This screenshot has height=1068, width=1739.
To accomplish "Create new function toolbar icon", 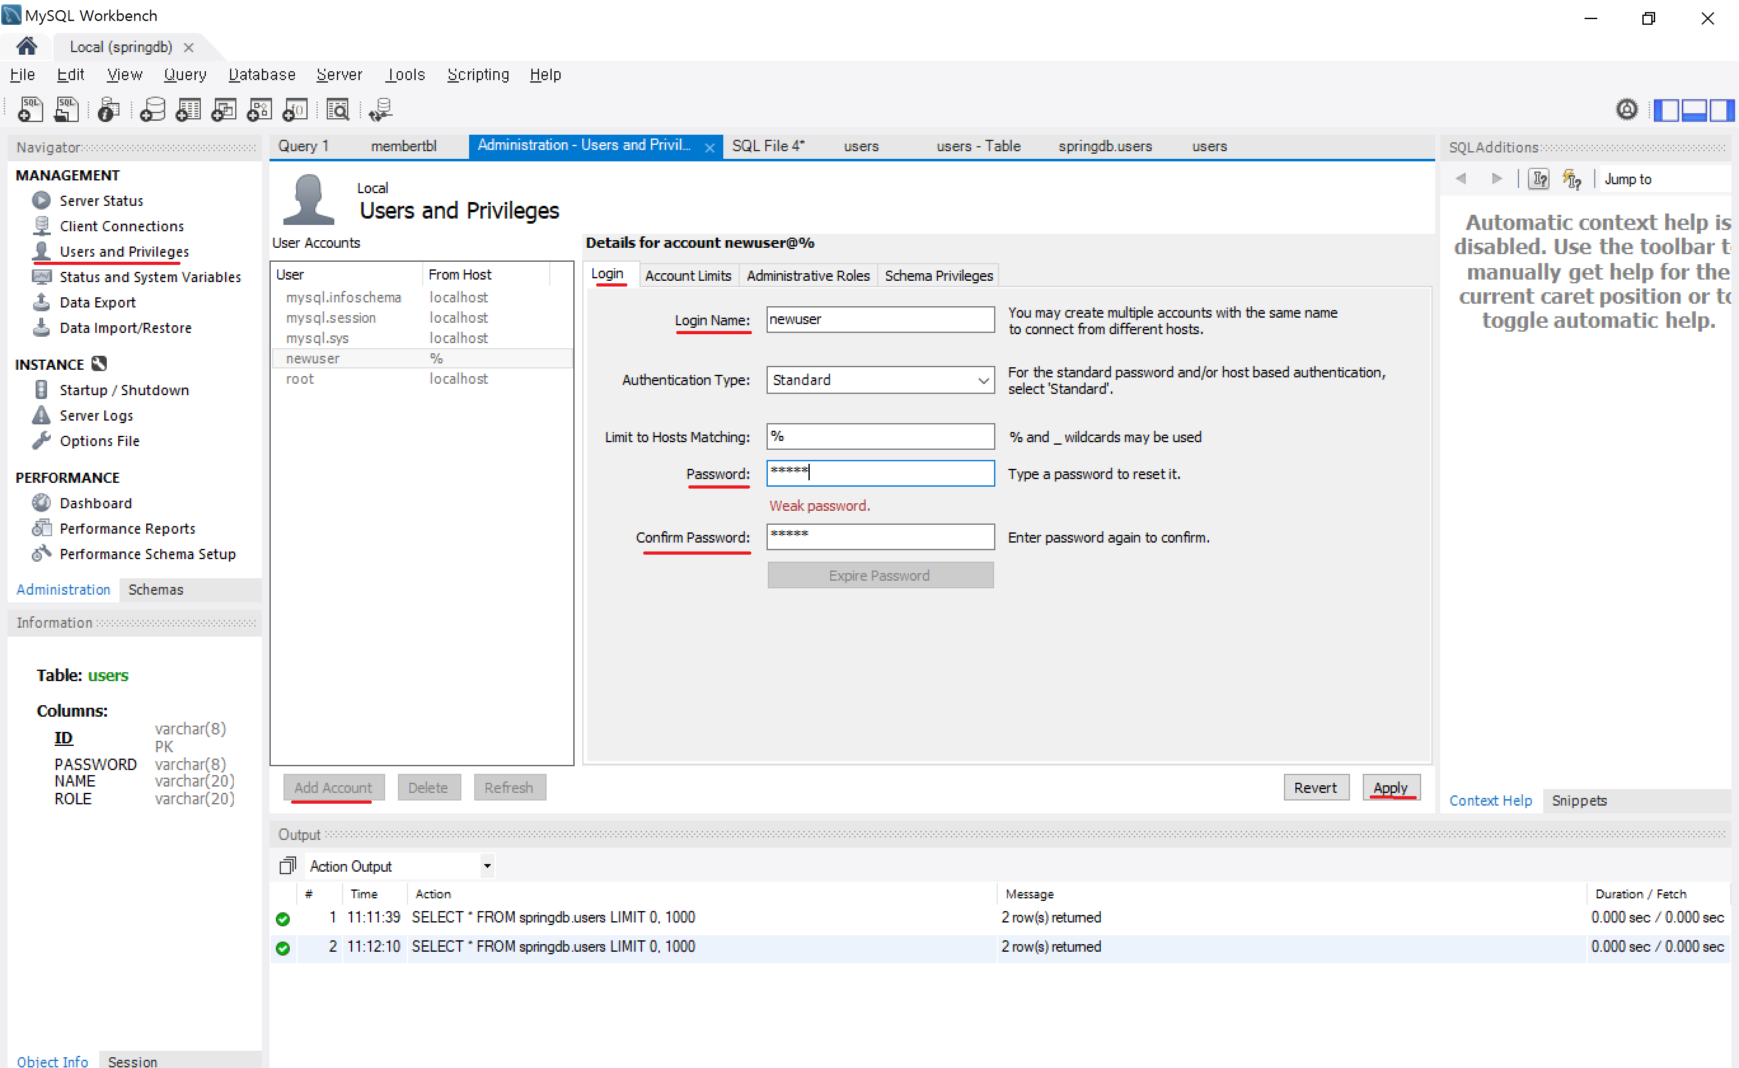I will pyautogui.click(x=295, y=109).
